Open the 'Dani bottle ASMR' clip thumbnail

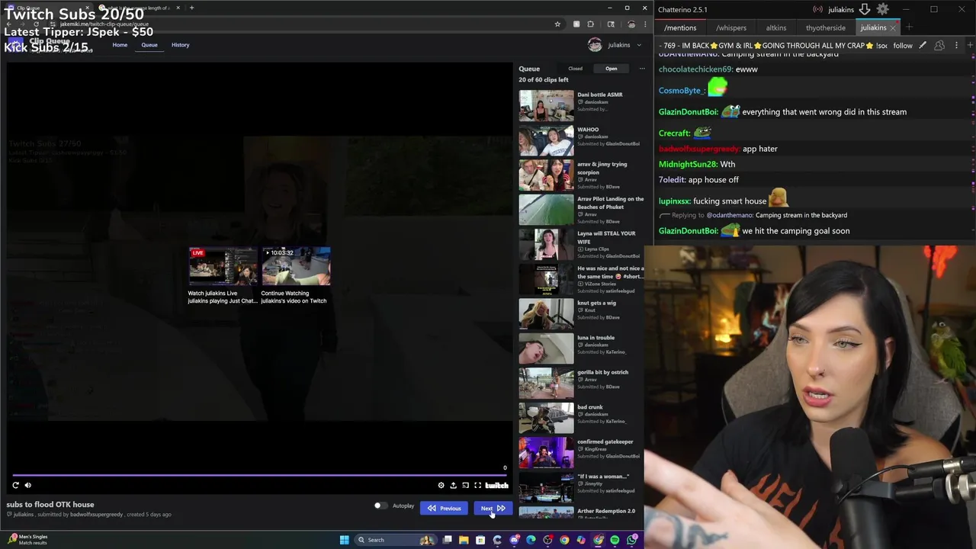click(546, 105)
